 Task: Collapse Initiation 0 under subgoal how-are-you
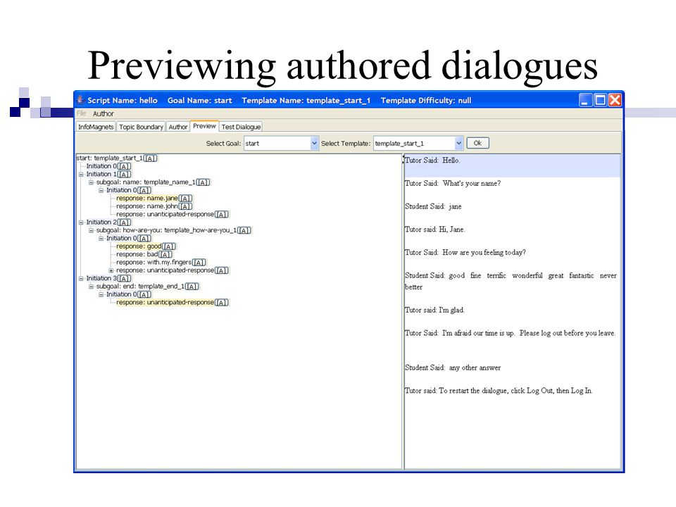pyautogui.click(x=101, y=239)
